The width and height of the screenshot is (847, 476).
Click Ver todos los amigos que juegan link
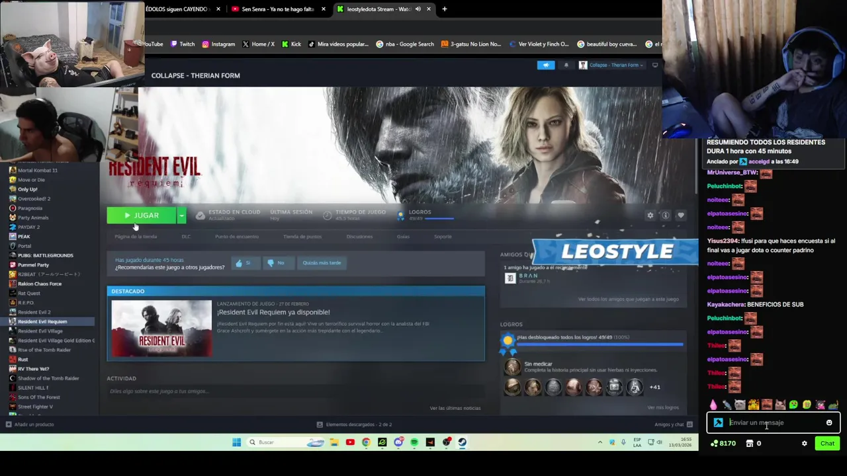pyautogui.click(x=628, y=299)
